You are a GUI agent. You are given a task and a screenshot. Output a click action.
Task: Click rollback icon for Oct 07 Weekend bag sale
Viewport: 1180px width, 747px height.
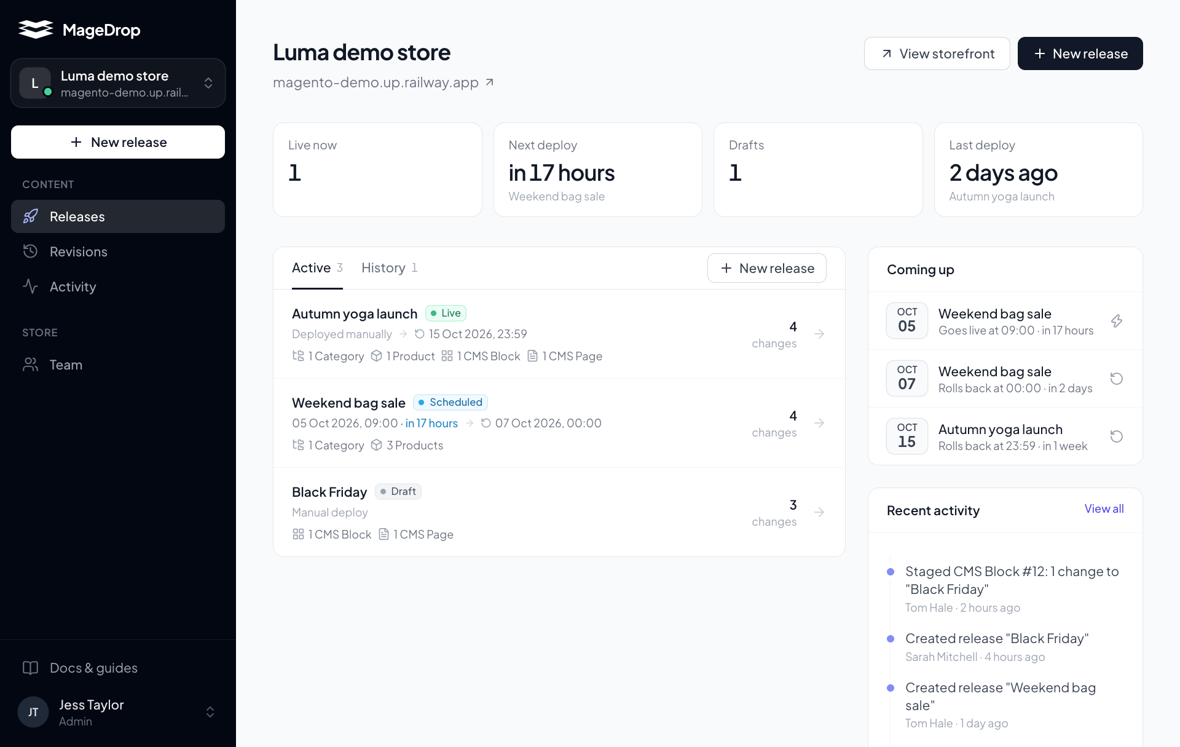pos(1117,379)
